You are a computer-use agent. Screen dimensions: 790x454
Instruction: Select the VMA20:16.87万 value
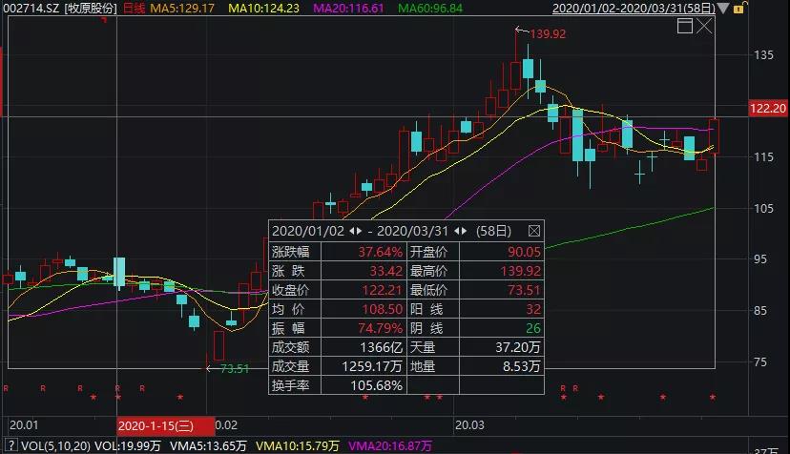pyautogui.click(x=390, y=446)
